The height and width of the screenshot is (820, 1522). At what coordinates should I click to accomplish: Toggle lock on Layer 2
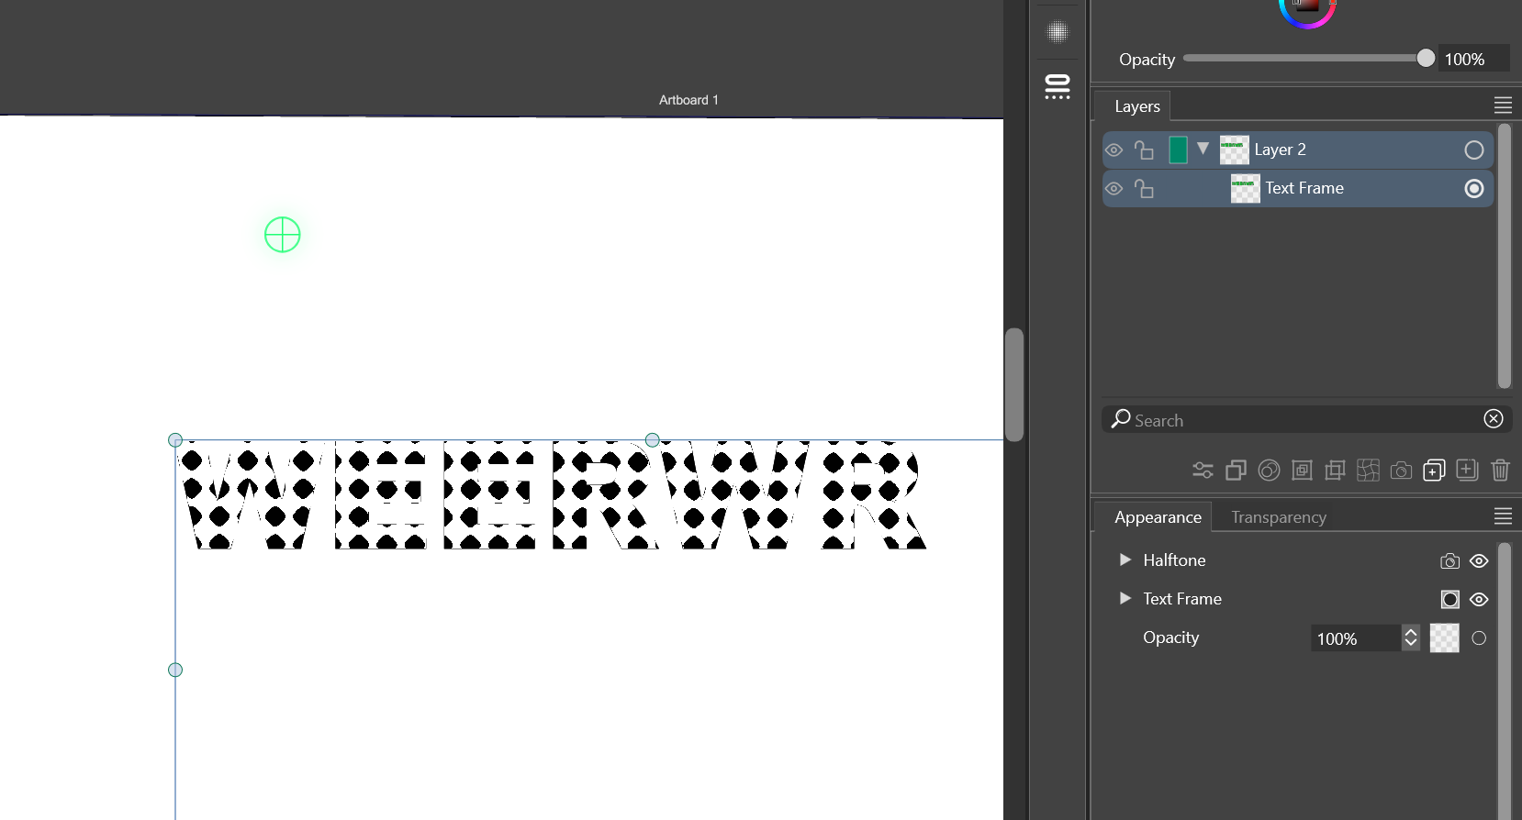(1144, 150)
